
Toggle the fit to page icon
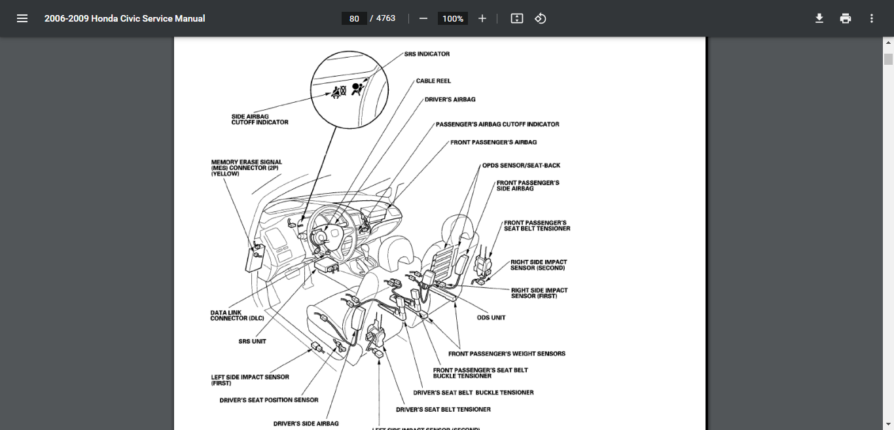tap(517, 18)
